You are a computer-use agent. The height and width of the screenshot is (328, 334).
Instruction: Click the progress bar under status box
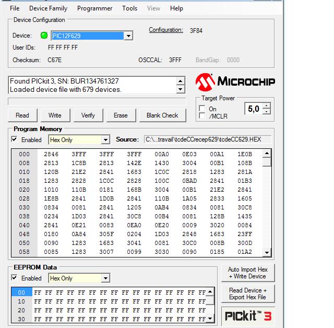[x=97, y=101]
